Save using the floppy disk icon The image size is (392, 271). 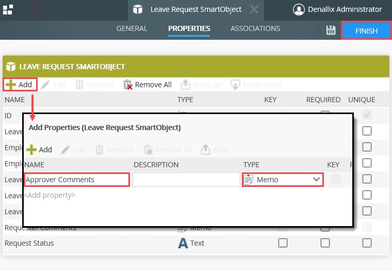pos(331,30)
